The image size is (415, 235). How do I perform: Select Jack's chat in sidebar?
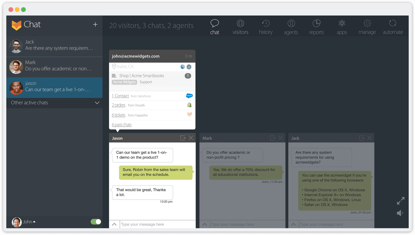tap(54, 46)
